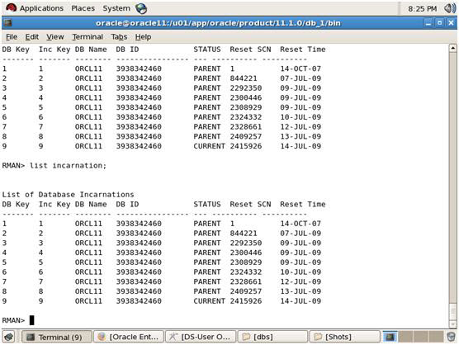Click reset time 12-JUL-09 in lower table
The width and height of the screenshot is (459, 345).
coord(300,281)
